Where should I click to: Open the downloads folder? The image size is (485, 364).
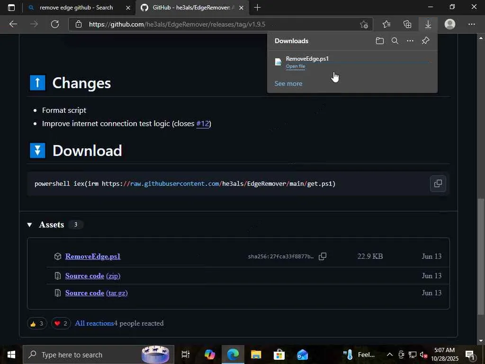tap(379, 41)
